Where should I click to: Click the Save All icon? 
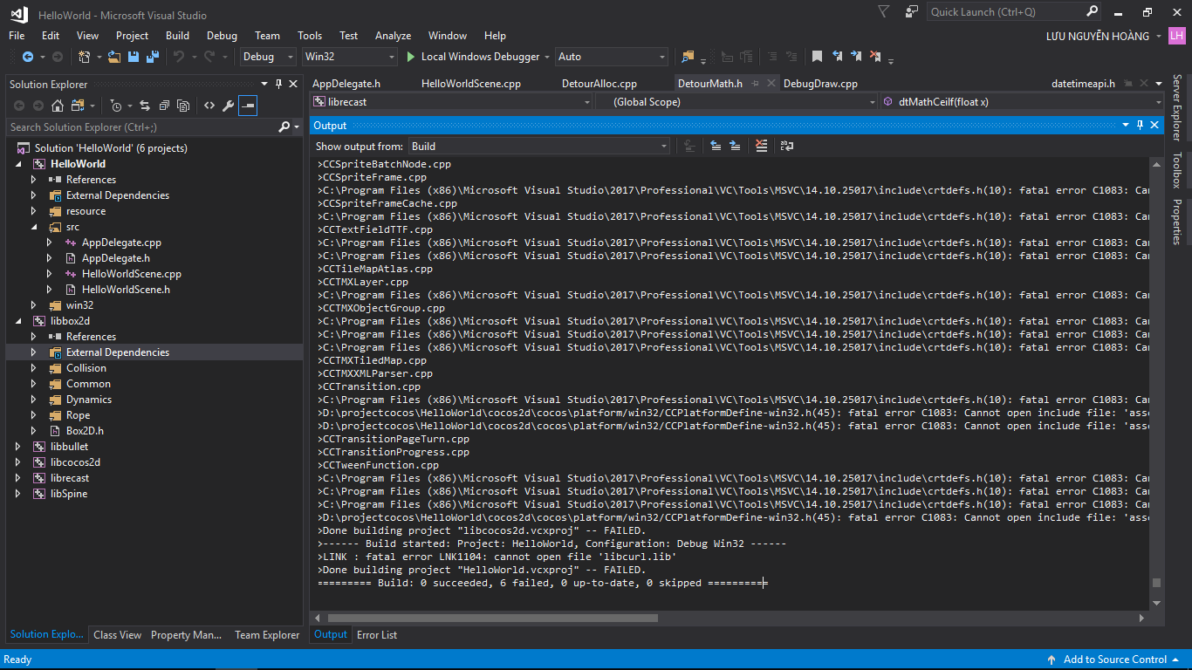[x=152, y=57]
